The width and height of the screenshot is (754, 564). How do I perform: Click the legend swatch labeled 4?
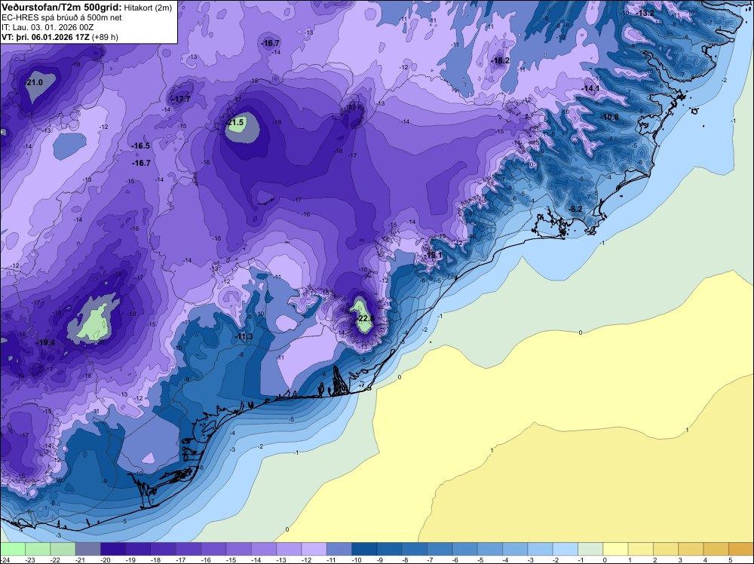[x=716, y=549]
